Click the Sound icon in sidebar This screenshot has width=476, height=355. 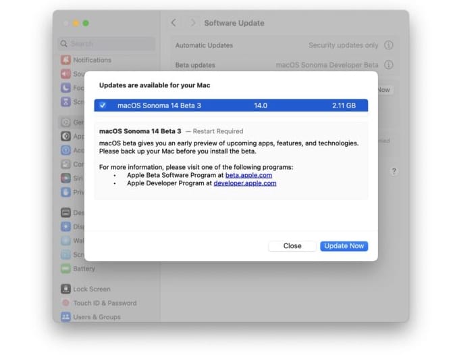[65, 74]
